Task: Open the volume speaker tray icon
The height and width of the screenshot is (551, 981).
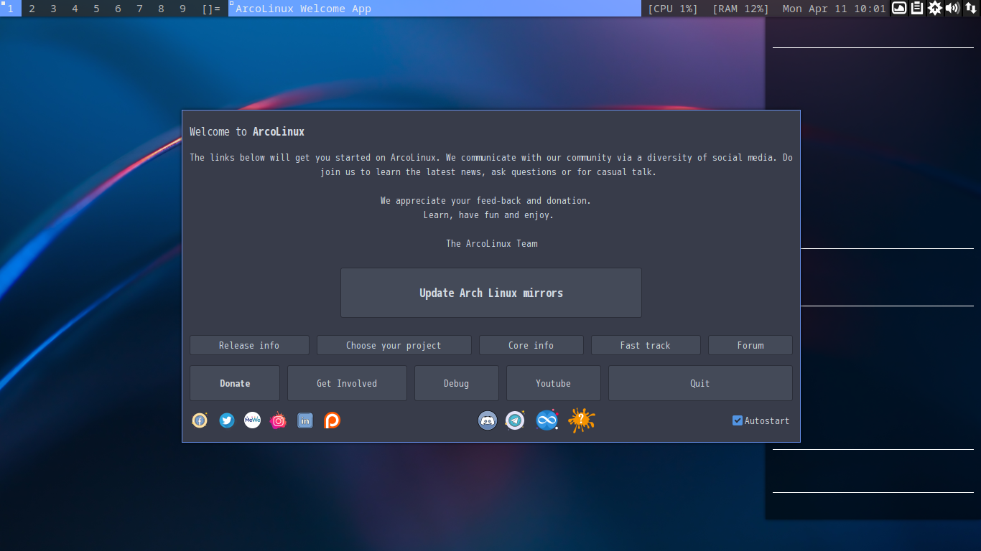Action: pyautogui.click(x=952, y=8)
